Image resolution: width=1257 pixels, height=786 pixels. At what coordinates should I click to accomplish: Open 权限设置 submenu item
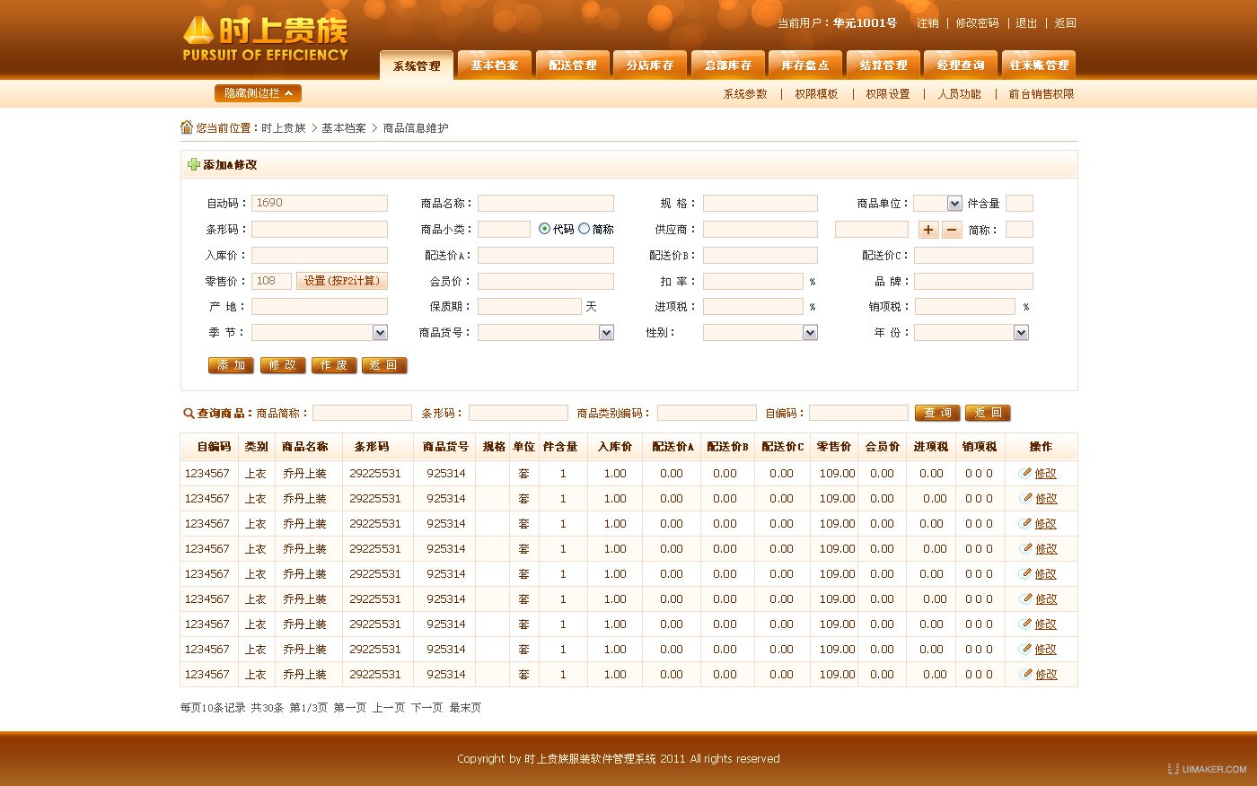click(888, 94)
